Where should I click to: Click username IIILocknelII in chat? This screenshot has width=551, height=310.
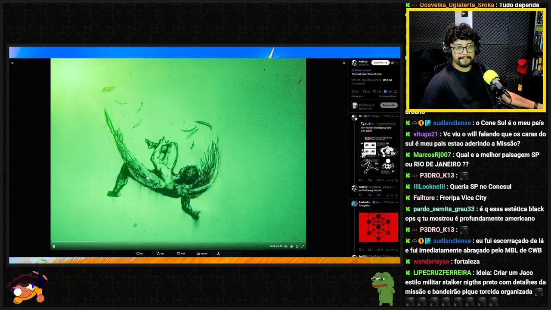click(x=429, y=186)
